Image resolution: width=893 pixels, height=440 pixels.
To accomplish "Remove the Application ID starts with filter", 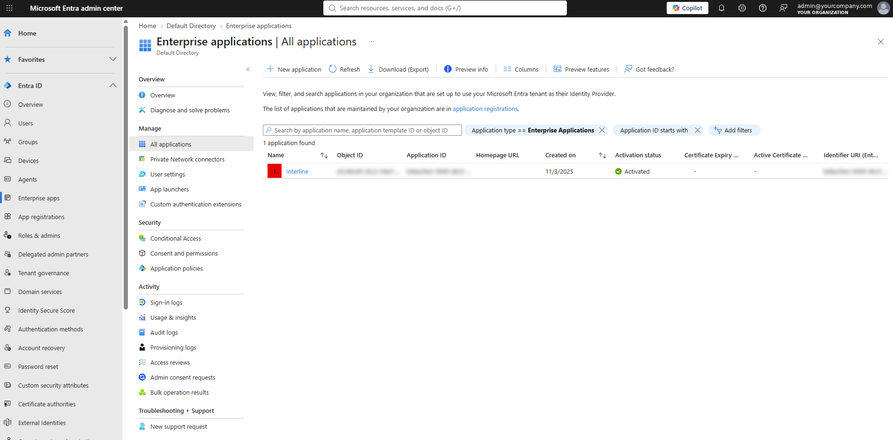I will coord(698,130).
